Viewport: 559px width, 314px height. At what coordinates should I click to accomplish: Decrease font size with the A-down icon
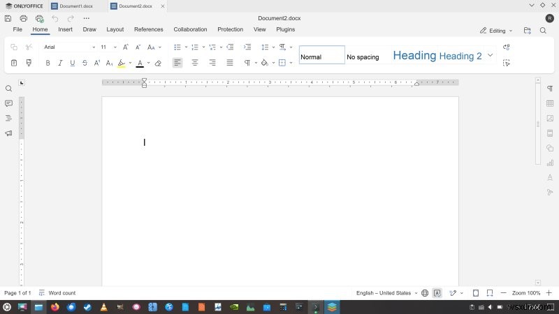pyautogui.click(x=138, y=47)
